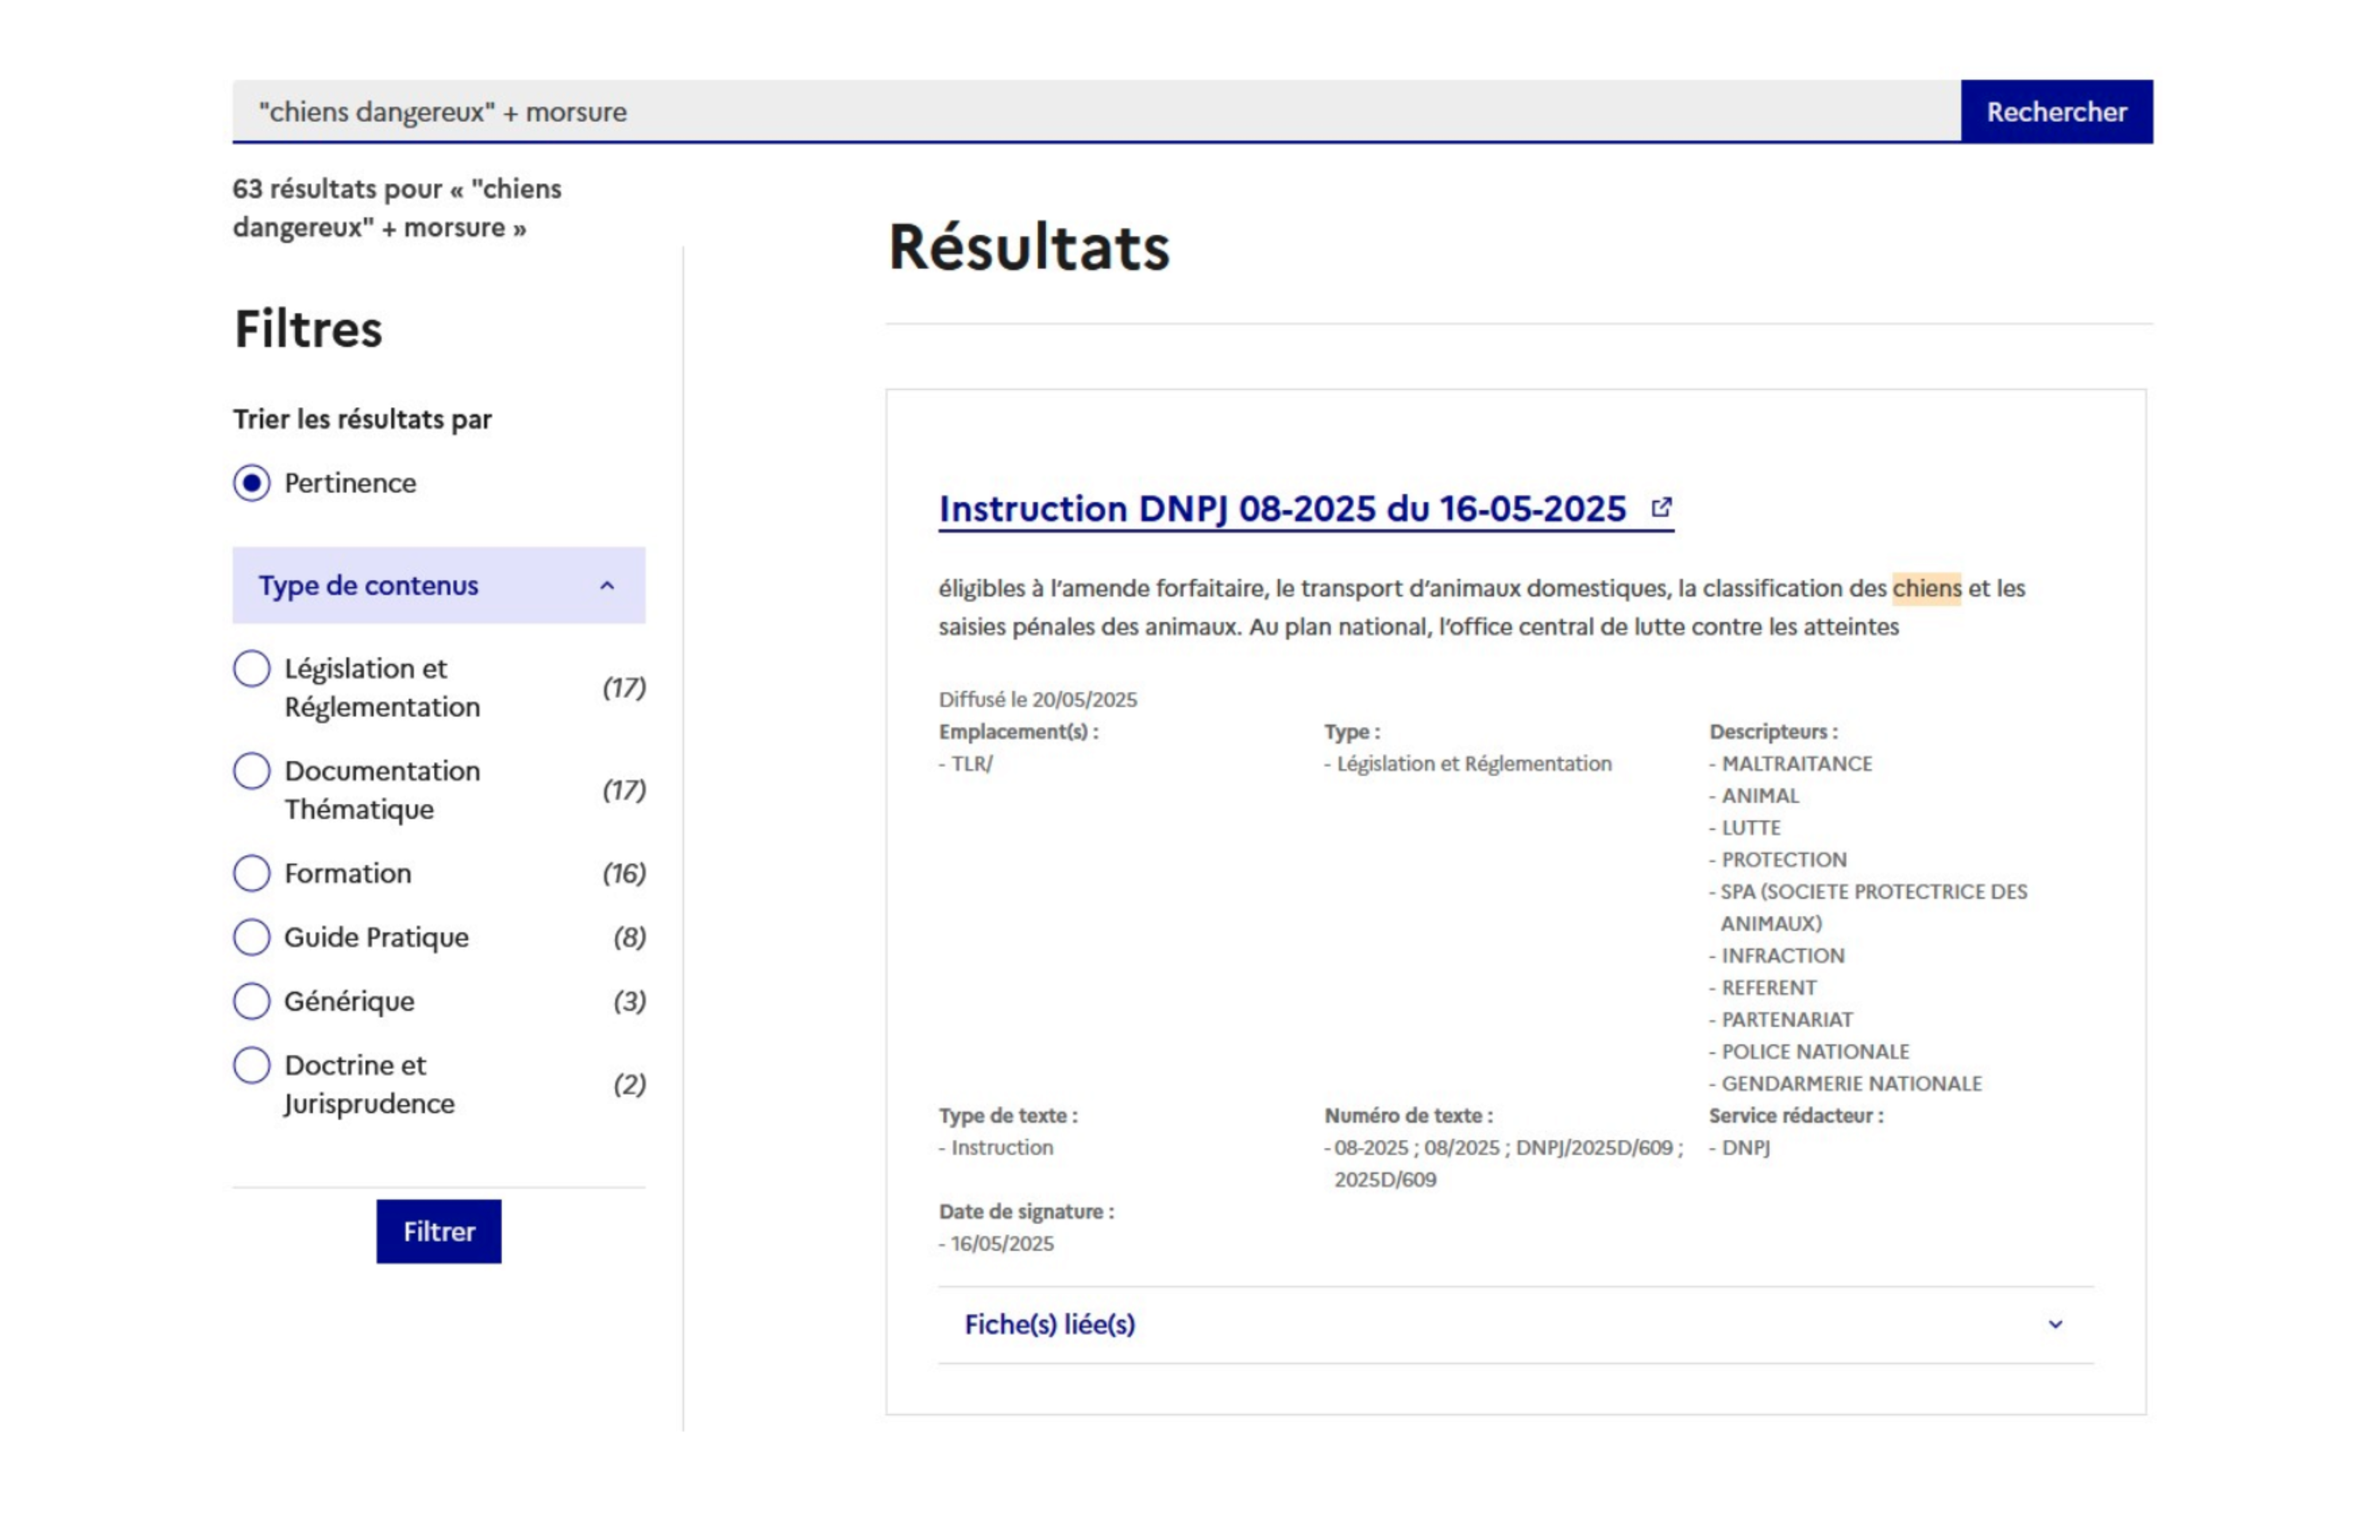Select the Législation et Réglementation radio option
Image resolution: width=2380 pixels, height=1540 pixels.
pyautogui.click(x=252, y=669)
